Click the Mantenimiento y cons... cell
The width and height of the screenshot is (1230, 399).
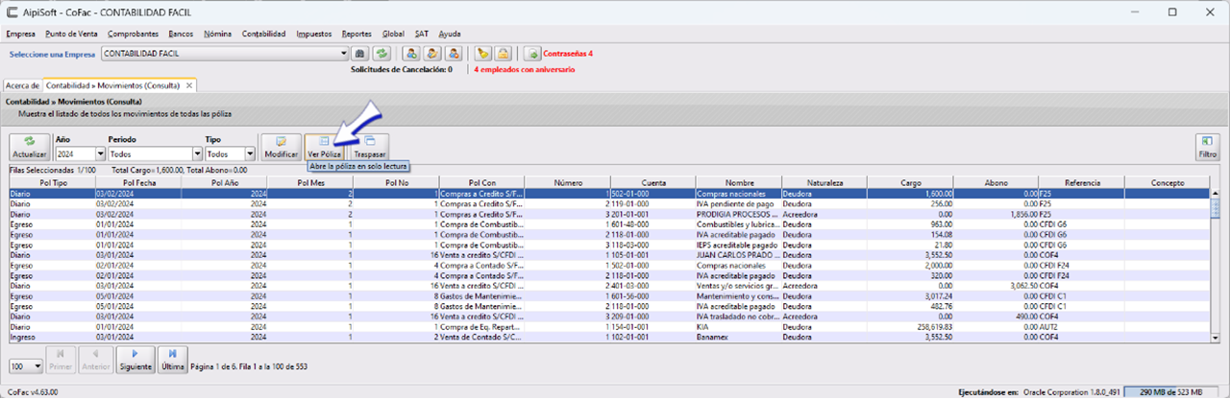pos(739,296)
